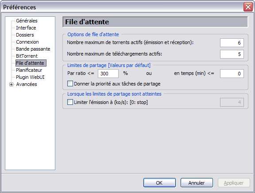Screen dimensions: 255x193
Task: Open the Connexion settings
Action: pyautogui.click(x=27, y=42)
